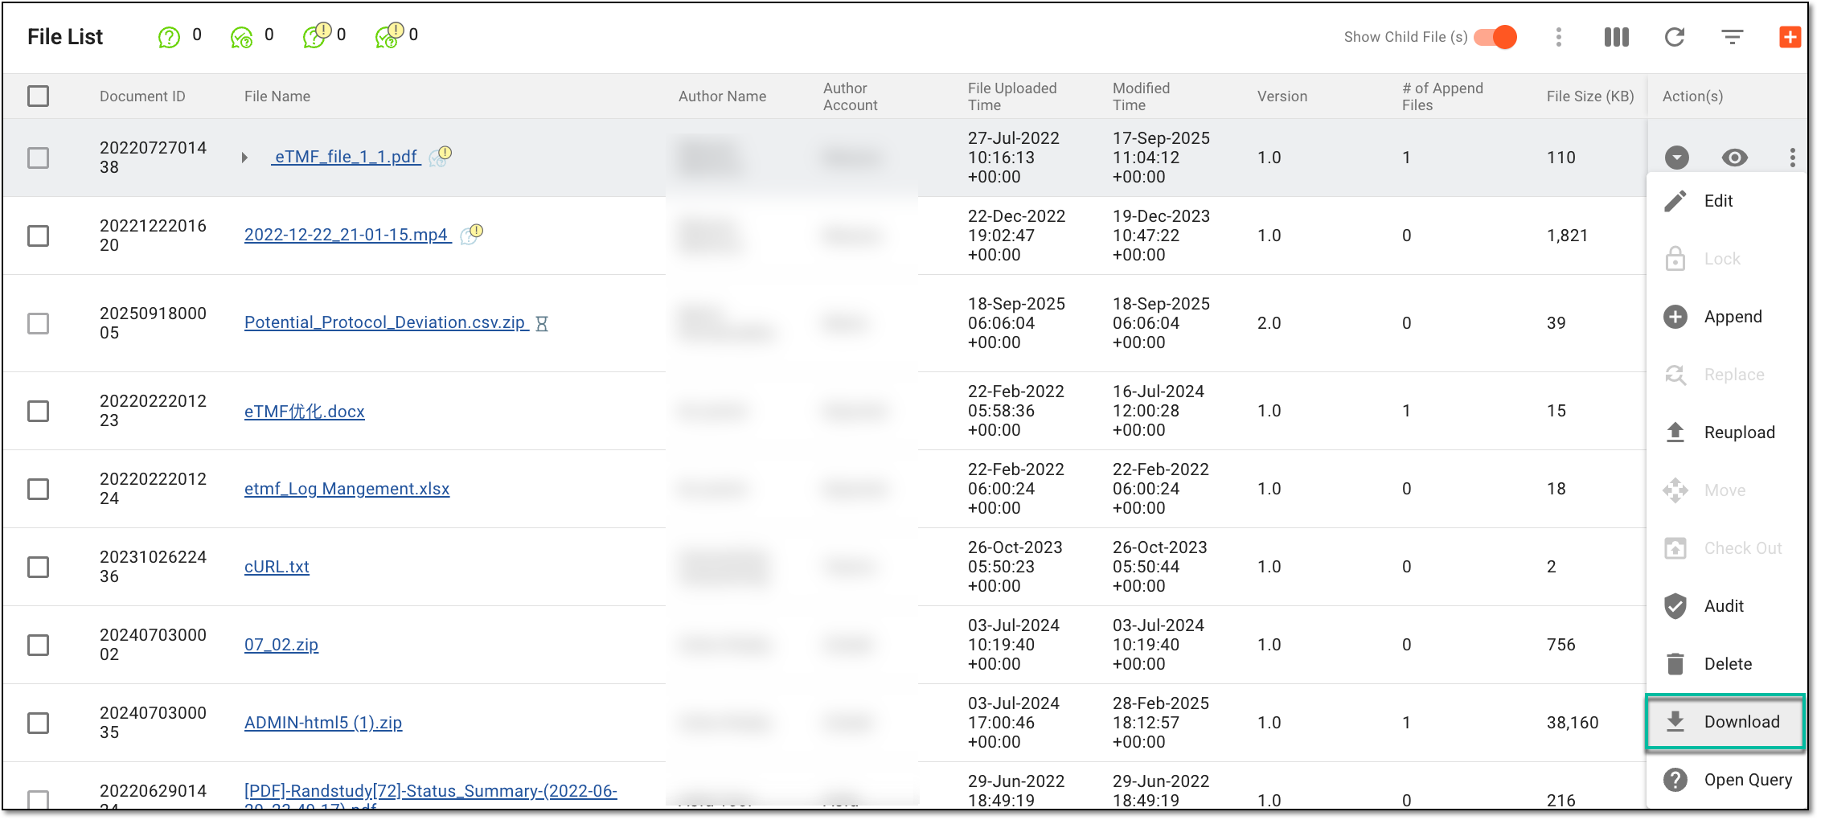The height and width of the screenshot is (820, 1825).
Task: Open the column display settings icon
Action: coord(1616,37)
